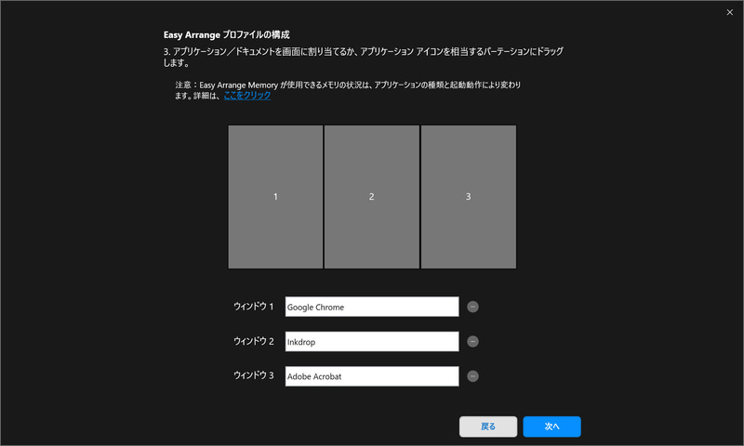
Task: Click the ウィンドウ 1 field with Google Chrome
Action: point(372,307)
